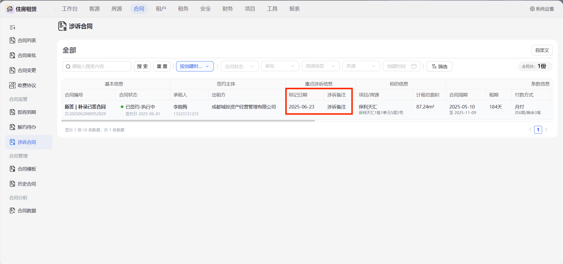Open the 按创建时... sort dropdown
The image size is (563, 264).
tap(195, 66)
